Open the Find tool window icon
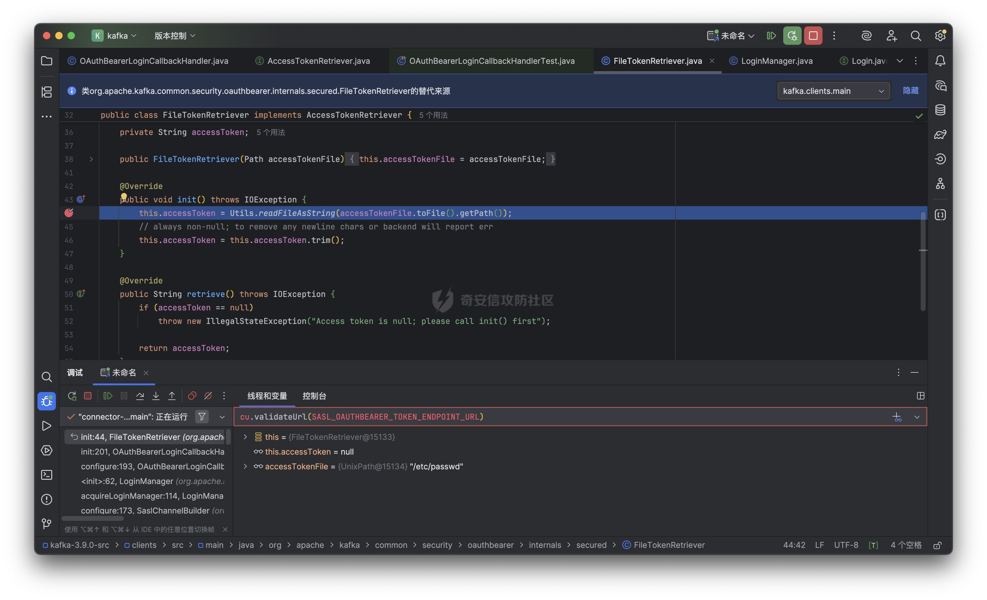 (46, 377)
